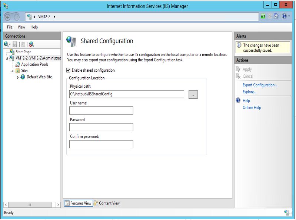296x220 pixels.
Task: Open the Help icon dropdown arrow
Action: [x=289, y=16]
